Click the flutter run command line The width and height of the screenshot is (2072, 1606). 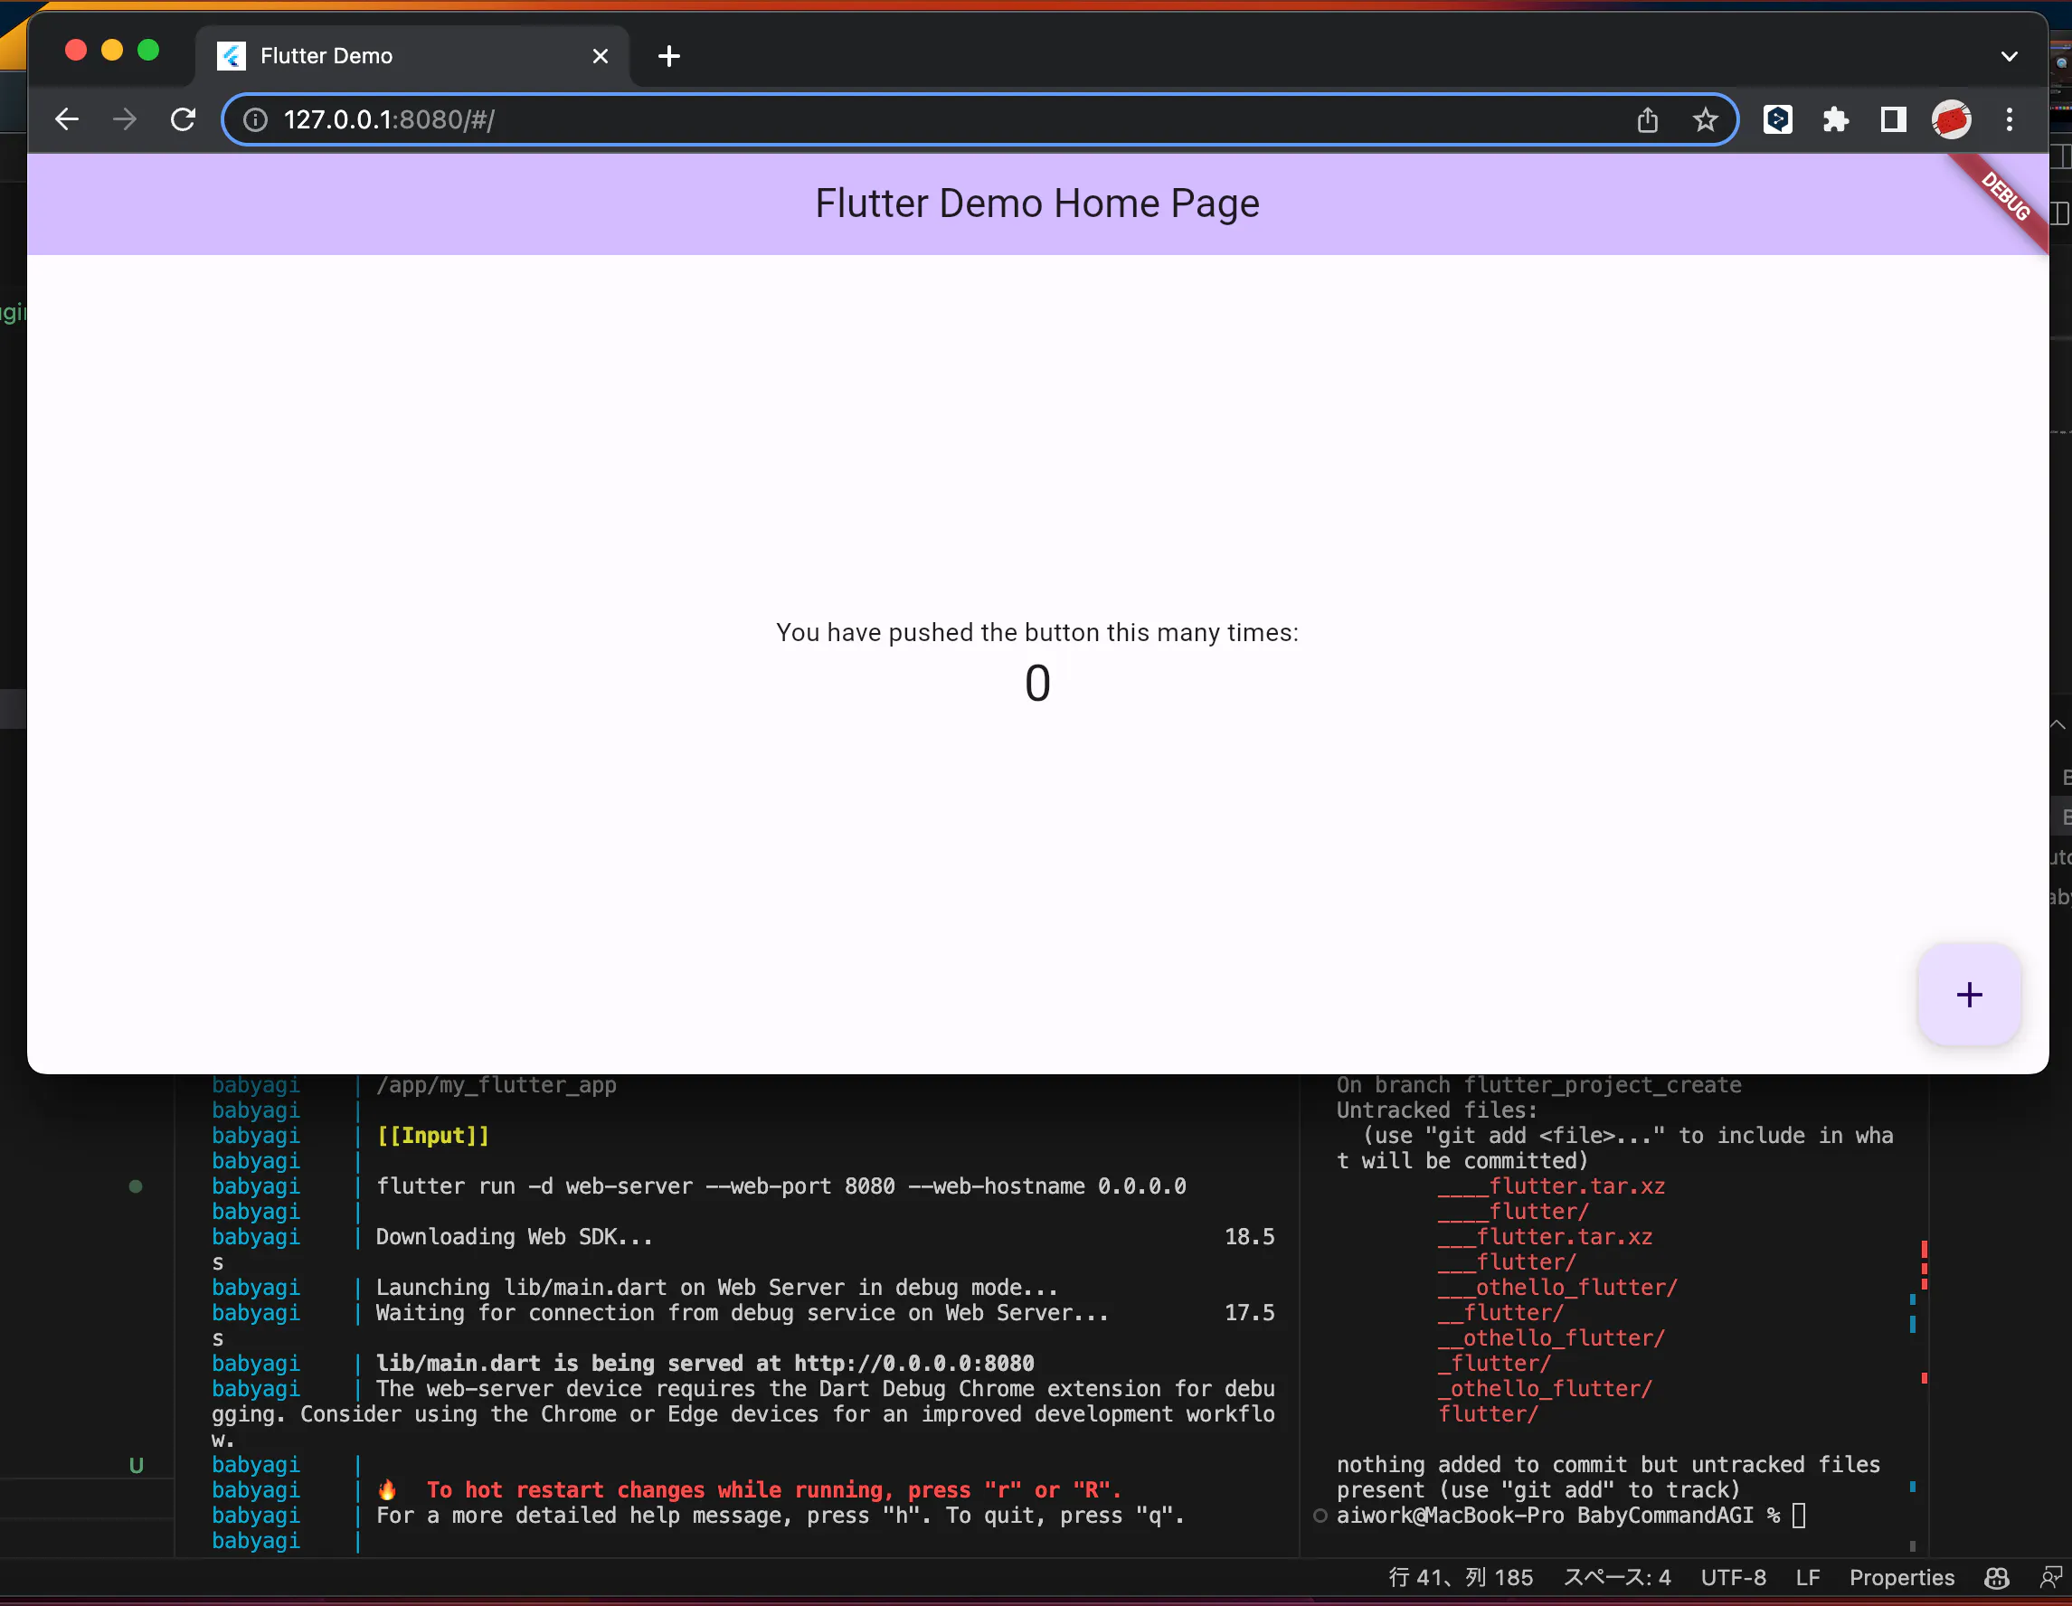click(x=781, y=1186)
